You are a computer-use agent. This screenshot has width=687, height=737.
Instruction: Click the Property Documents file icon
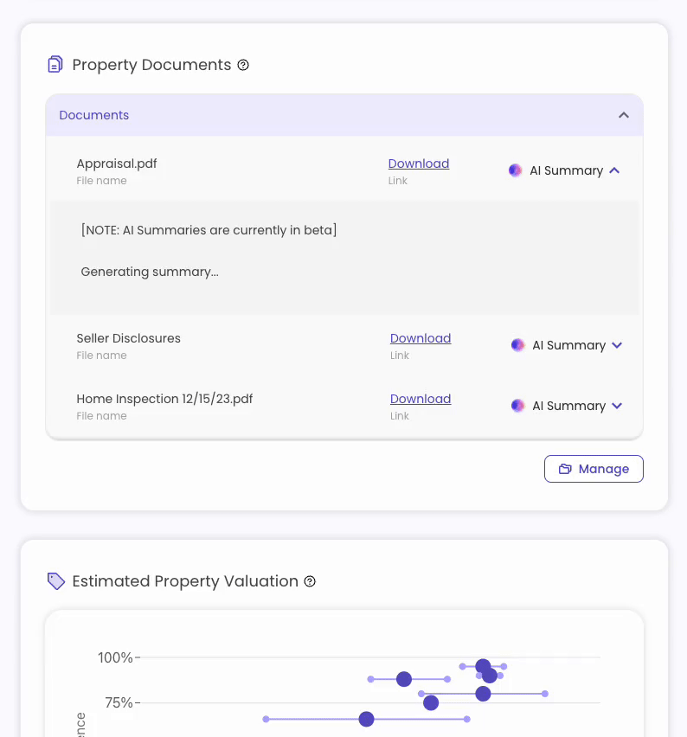coord(55,64)
